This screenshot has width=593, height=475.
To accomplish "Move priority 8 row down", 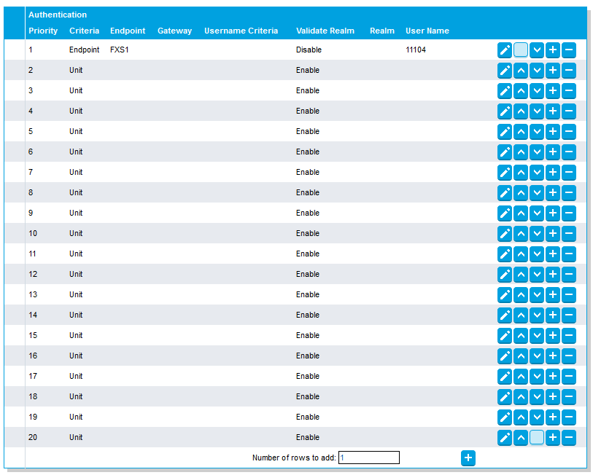I will (537, 193).
